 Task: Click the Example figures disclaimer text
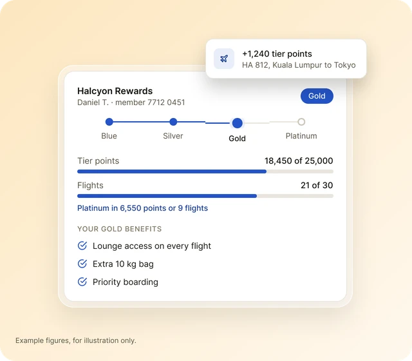pos(76,340)
